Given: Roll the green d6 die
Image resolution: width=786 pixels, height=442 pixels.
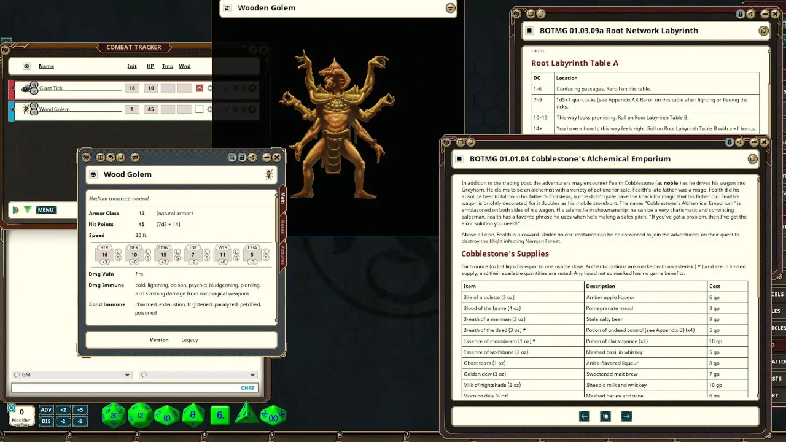Looking at the screenshot, I should pyautogui.click(x=220, y=416).
